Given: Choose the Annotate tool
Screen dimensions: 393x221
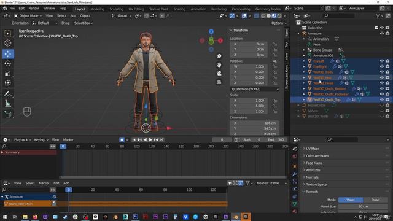Looking at the screenshot, I should (x=8, y=94).
